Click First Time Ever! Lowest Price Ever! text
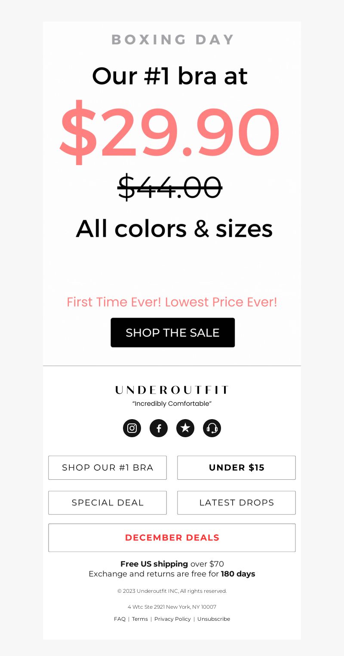Viewport: 344px width, 656px height. pos(172,302)
